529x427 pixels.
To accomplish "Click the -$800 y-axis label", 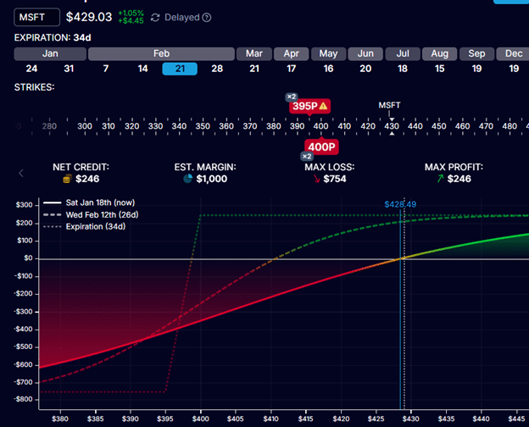I will (23, 399).
